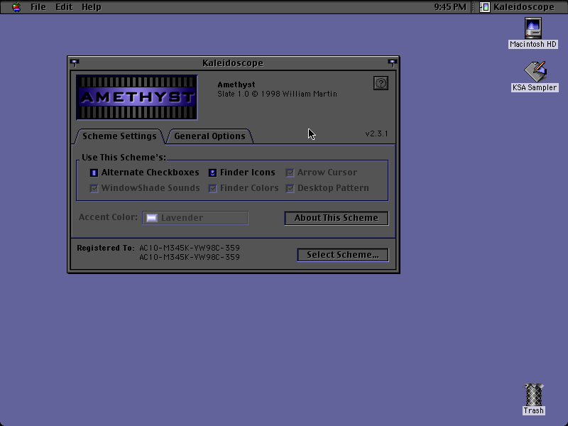Click the Kaleidoscope window title bar
Screen dimensions: 568x426
[234, 63]
